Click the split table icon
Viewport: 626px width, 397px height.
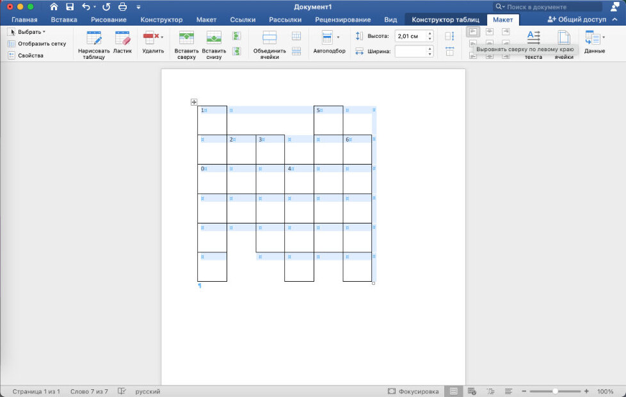click(296, 51)
